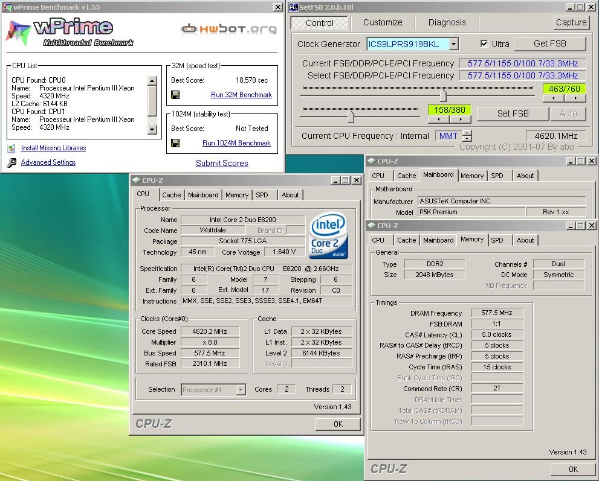599x481 pixels.
Task: Open the About tab in main CPU-Z
Action: pyautogui.click(x=290, y=195)
